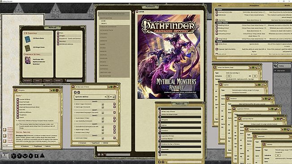Image resolution: width=292 pixels, height=164 pixels.
Task: Open the 3.5E Basic Rules book icon
Action: pyautogui.click(x=27, y=39)
